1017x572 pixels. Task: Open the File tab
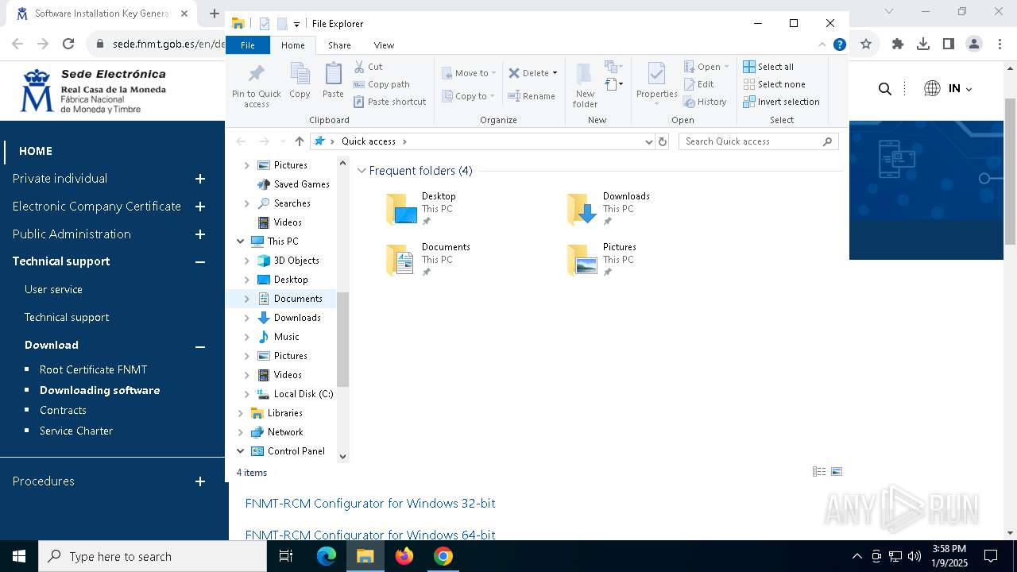248,45
